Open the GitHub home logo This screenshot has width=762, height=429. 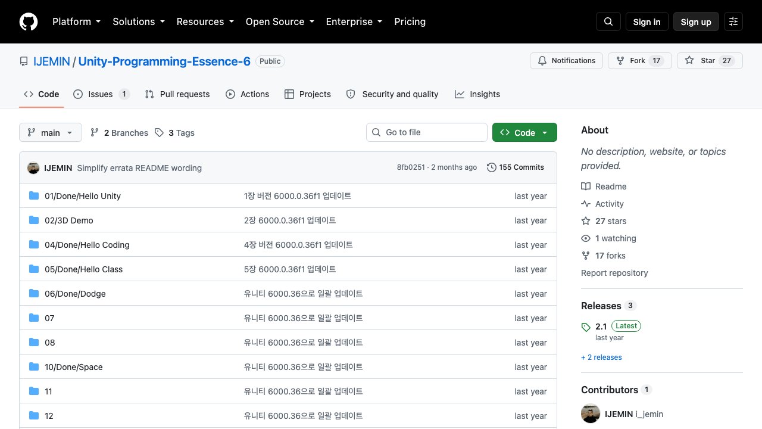point(29,21)
